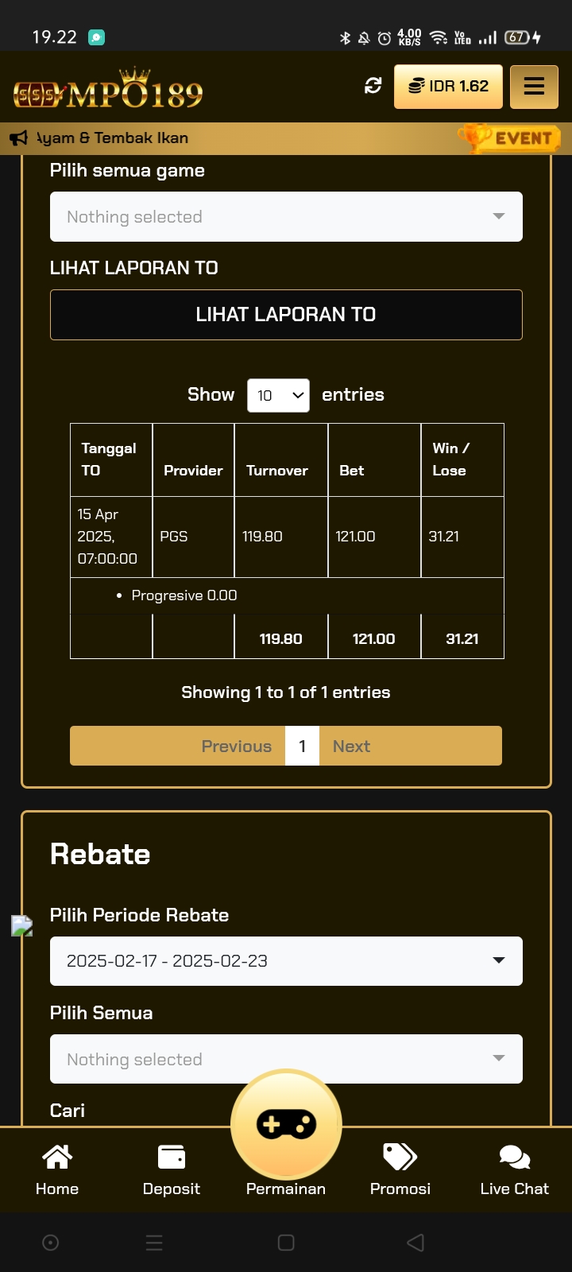Click the Next pagination button
Screen dimensions: 572x1272
click(x=351, y=746)
